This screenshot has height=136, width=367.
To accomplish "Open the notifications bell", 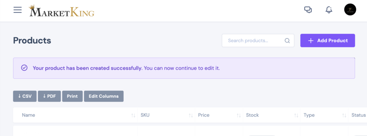I will pyautogui.click(x=329, y=10).
